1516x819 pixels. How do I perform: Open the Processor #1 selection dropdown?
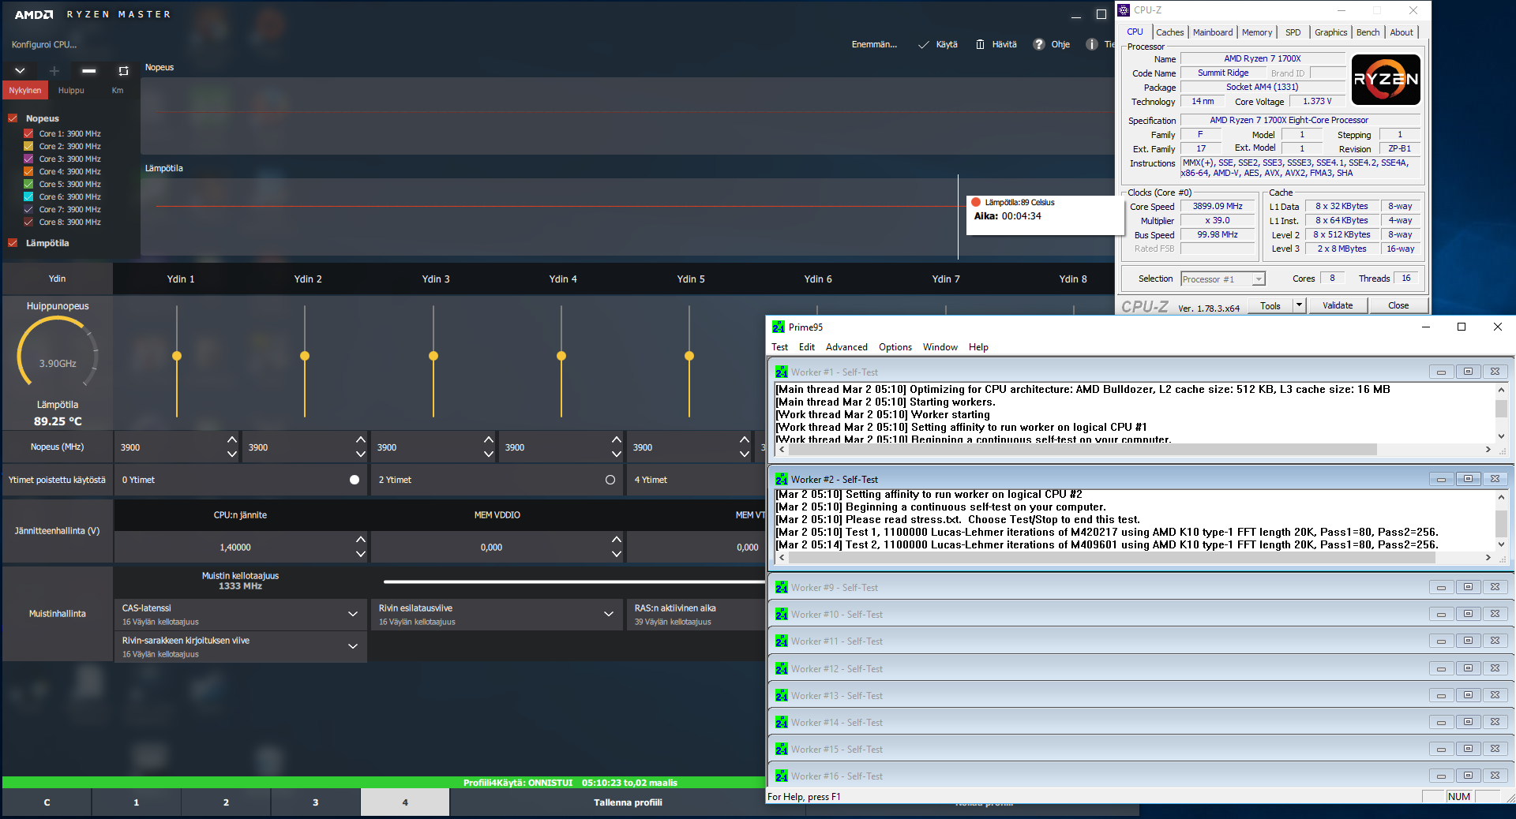1259,279
